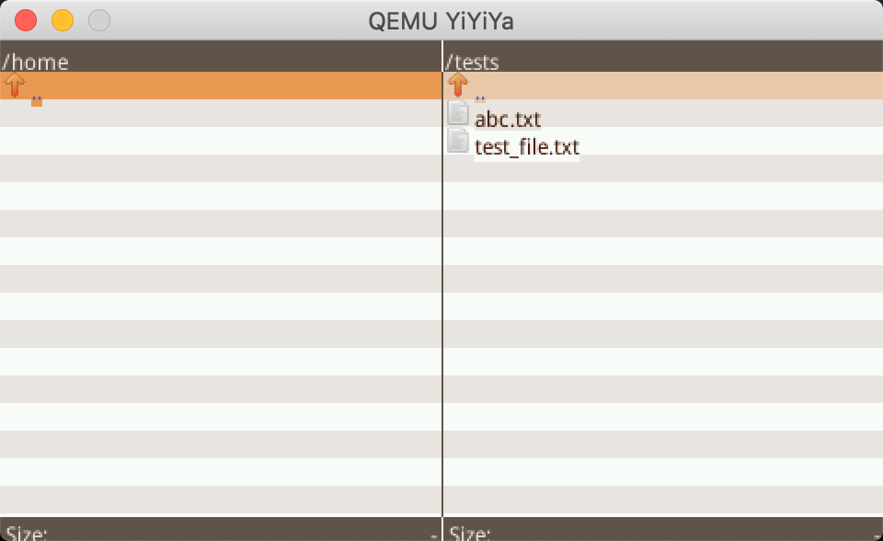Select the '..' parent entry in left pane
Image resolution: width=883 pixels, height=541 pixels.
37,100
